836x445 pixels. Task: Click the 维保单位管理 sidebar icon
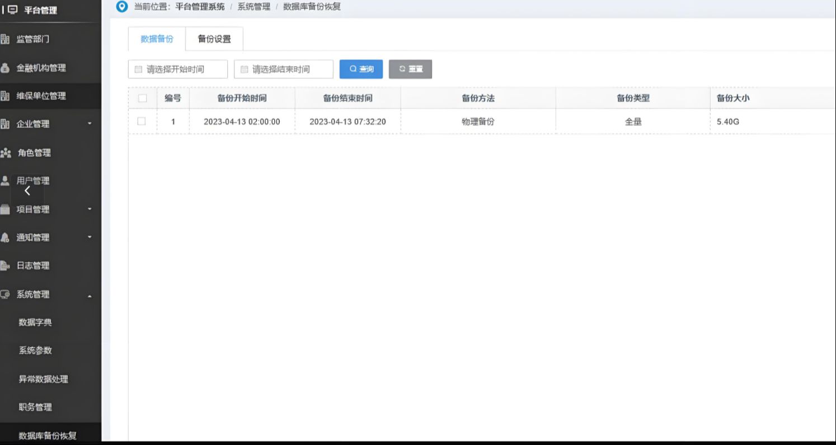coord(6,96)
